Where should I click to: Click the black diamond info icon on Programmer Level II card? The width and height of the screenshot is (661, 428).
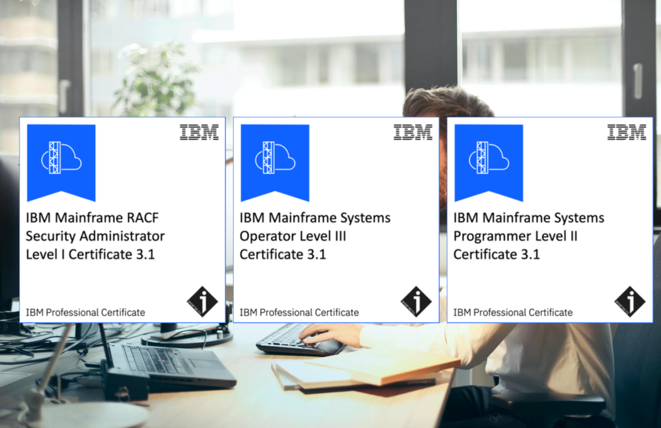click(x=630, y=301)
